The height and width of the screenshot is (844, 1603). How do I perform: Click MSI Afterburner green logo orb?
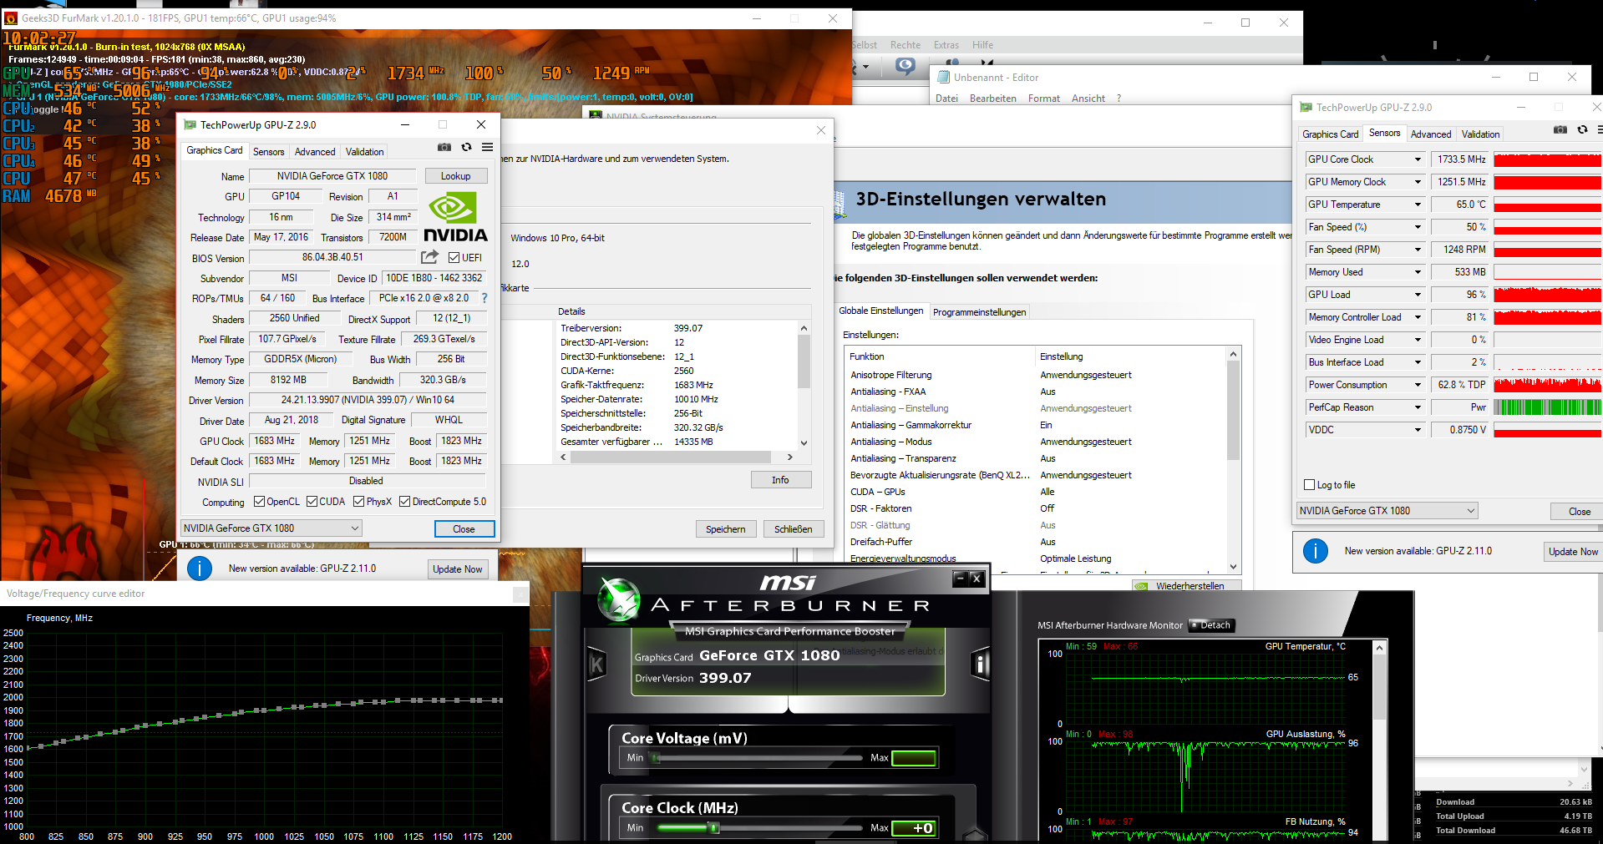(619, 600)
